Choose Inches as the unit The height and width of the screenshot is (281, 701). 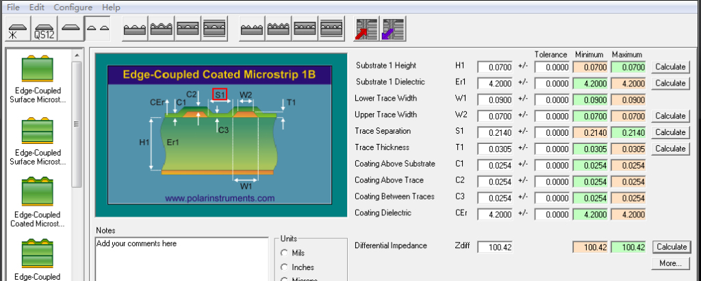click(284, 267)
